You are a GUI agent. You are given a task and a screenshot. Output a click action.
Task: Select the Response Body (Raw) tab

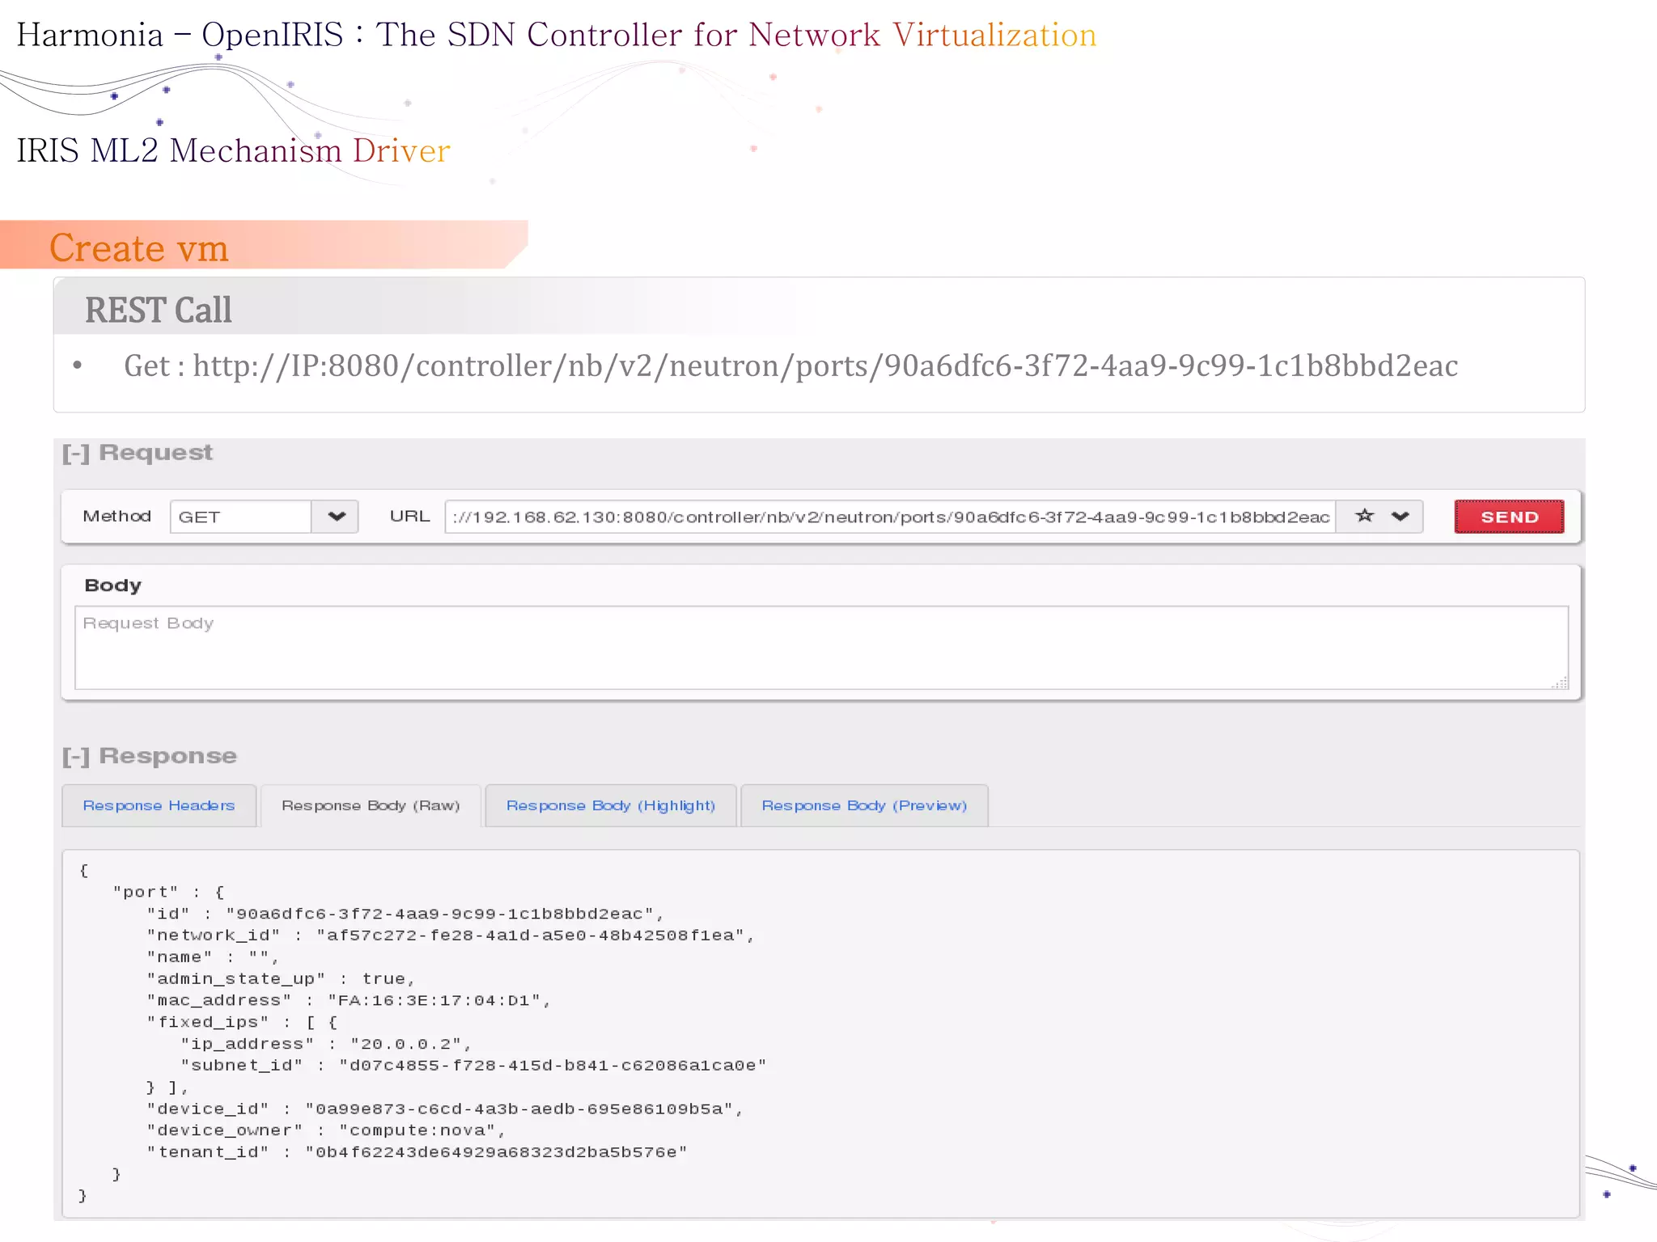pos(371,805)
